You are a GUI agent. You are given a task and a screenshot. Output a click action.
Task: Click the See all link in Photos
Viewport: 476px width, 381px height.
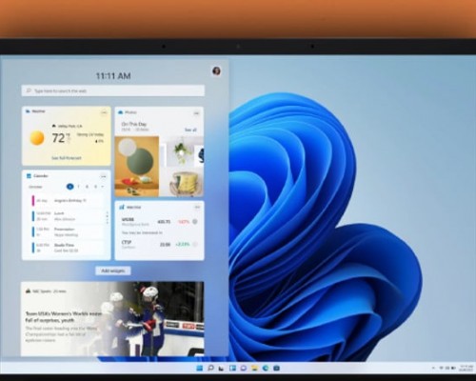pos(190,130)
